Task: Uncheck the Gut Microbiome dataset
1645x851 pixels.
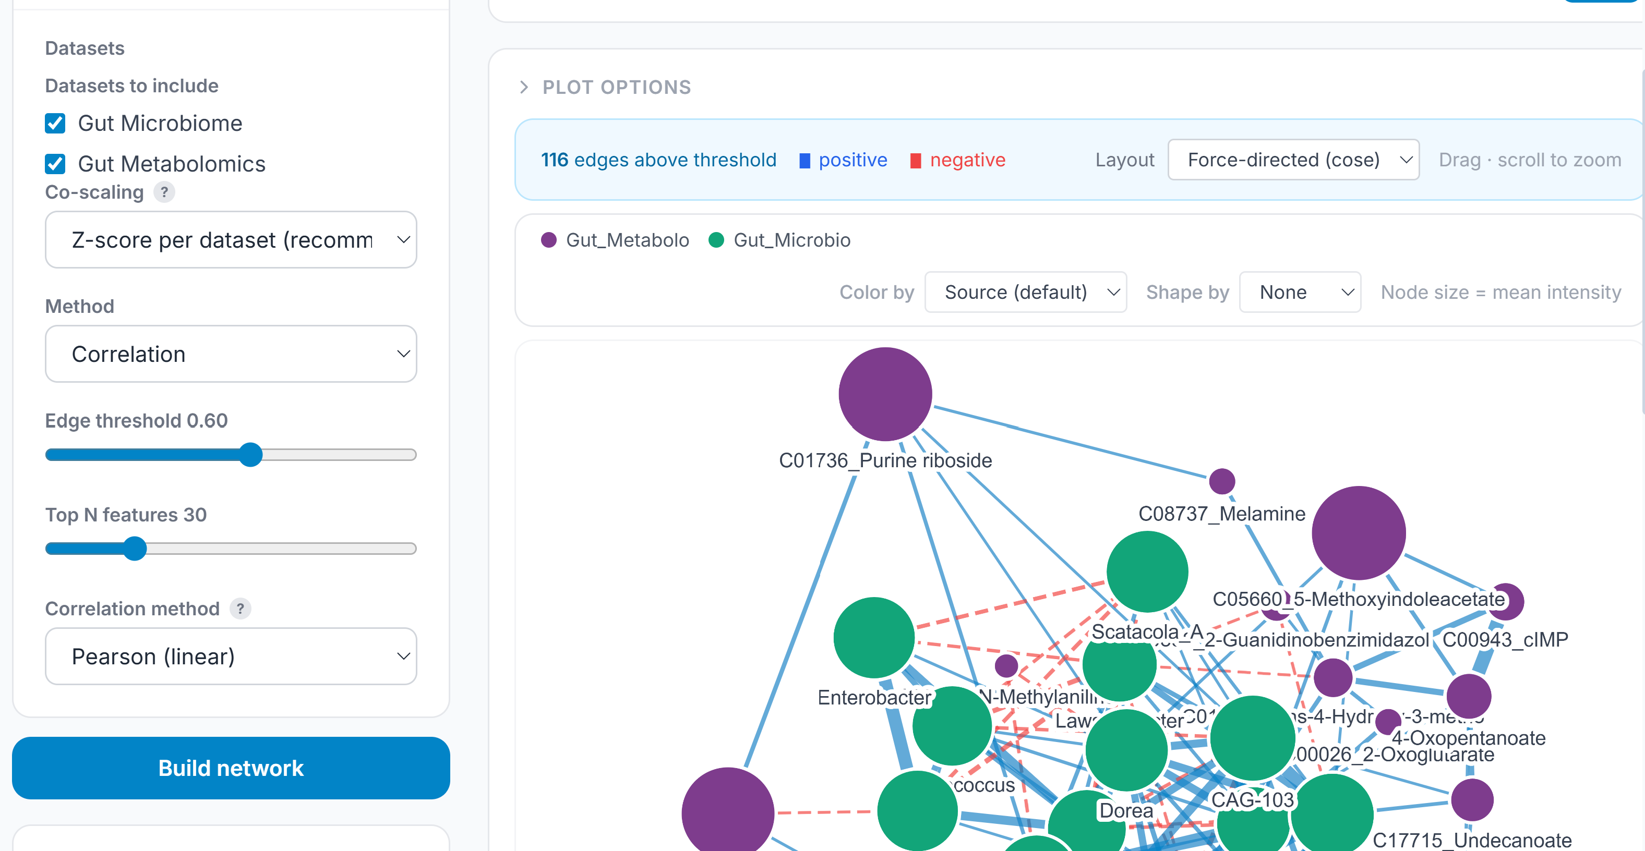Action: tap(55, 123)
